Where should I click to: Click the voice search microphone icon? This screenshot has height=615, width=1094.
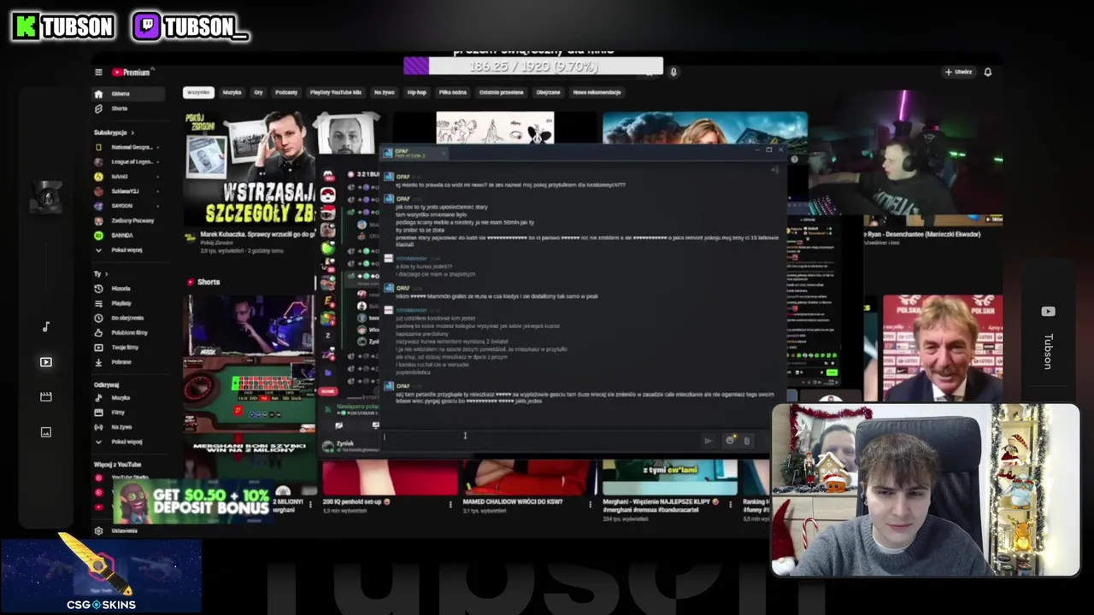(673, 72)
